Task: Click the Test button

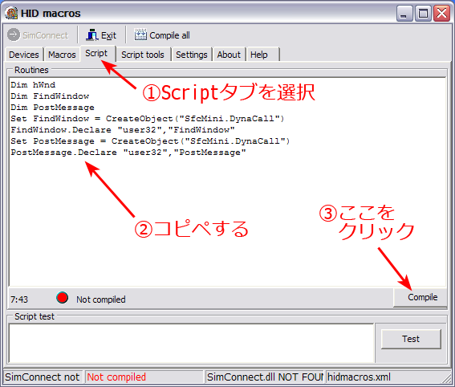Action: tap(411, 339)
